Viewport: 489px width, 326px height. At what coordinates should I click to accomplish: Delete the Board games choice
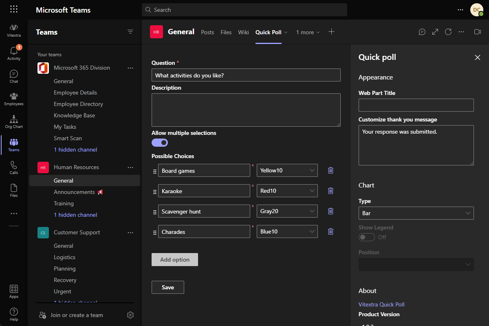tap(331, 170)
